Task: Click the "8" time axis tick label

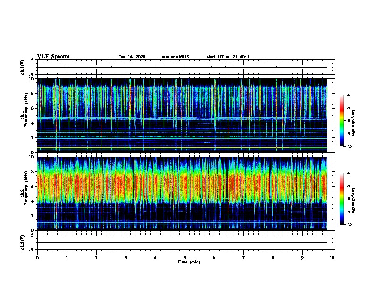Action: click(273, 258)
